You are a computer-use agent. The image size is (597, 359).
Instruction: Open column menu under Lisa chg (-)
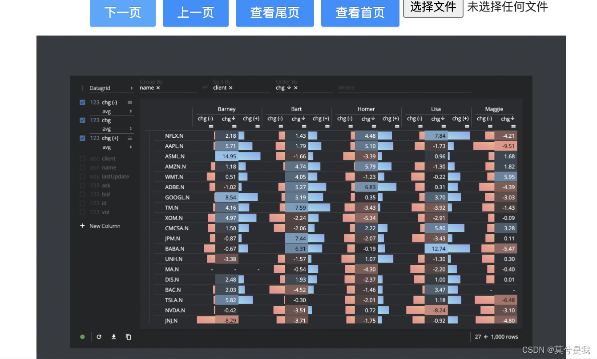point(420,126)
